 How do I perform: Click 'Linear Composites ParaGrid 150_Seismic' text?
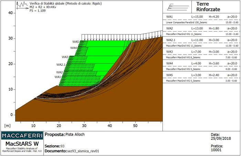pyautogui.click(x=187, y=23)
